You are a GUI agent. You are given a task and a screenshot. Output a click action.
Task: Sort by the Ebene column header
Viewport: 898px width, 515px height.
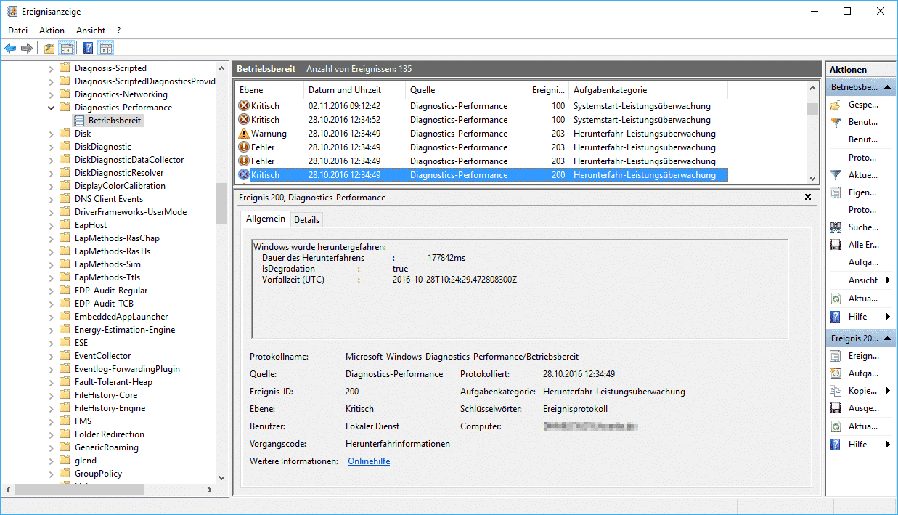point(268,90)
